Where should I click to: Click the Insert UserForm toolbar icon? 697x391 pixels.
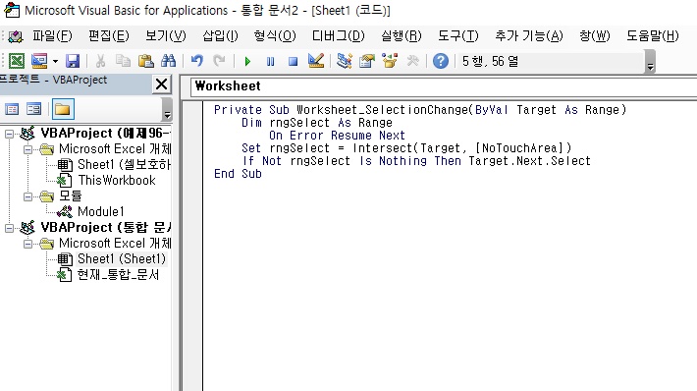coord(39,61)
